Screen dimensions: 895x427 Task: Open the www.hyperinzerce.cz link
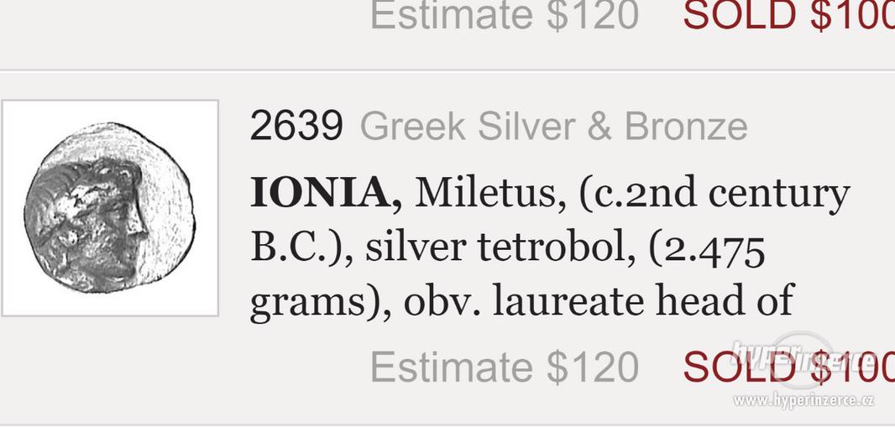(x=803, y=401)
